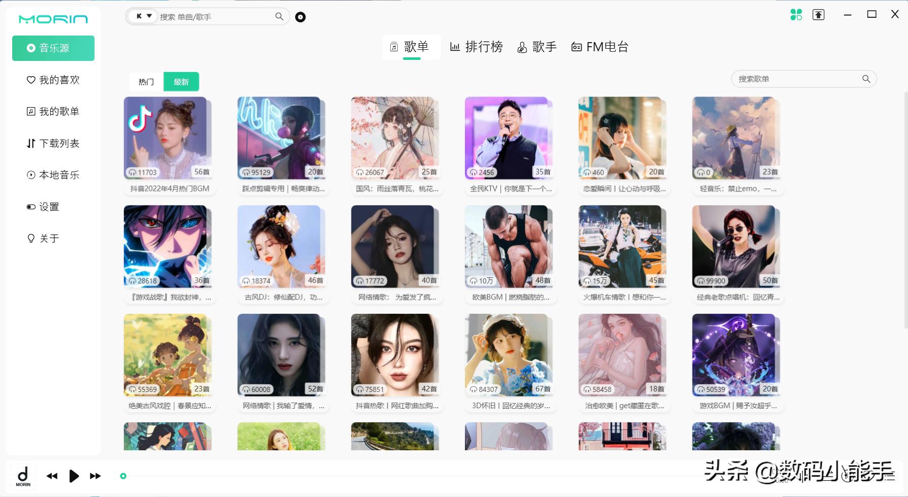Switch to the 排行榜 rankings tab
Image resolution: width=908 pixels, height=497 pixels.
point(476,47)
